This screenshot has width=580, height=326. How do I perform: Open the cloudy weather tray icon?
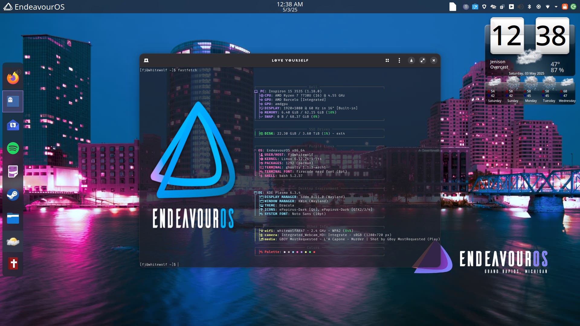493,7
